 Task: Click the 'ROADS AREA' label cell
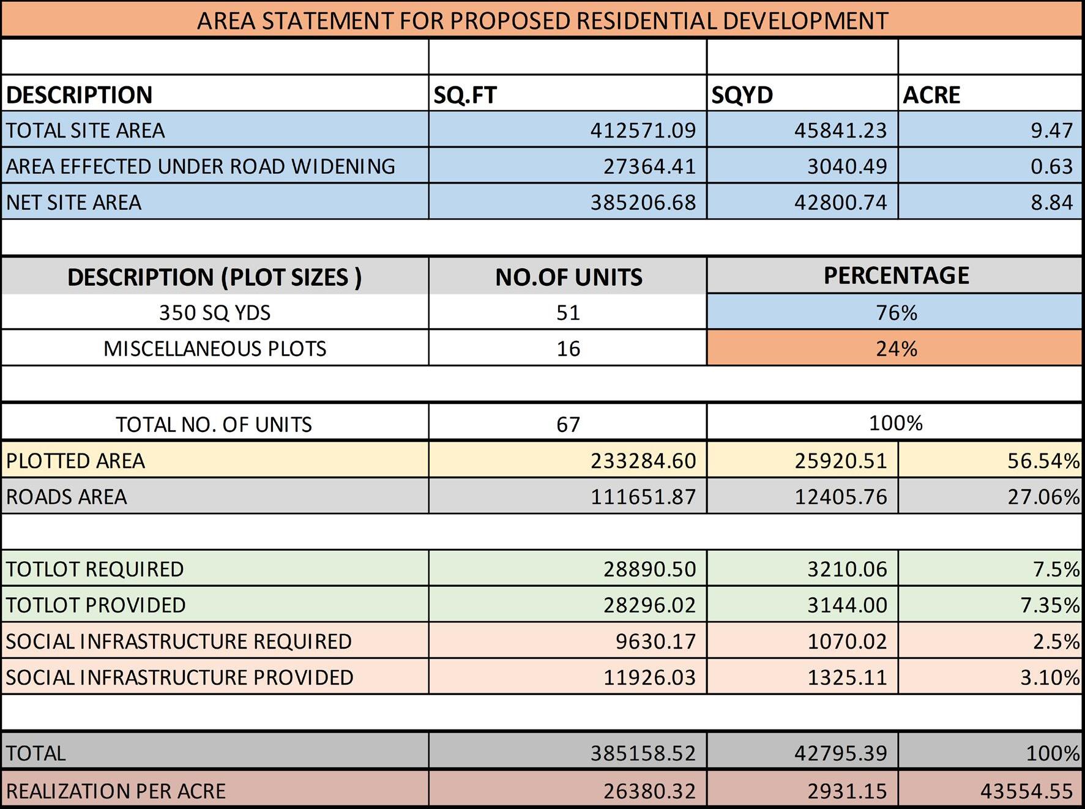215,496
